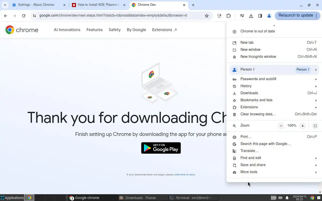Open the side panel icon
Viewport: 322px width, 201px height.
[260, 16]
